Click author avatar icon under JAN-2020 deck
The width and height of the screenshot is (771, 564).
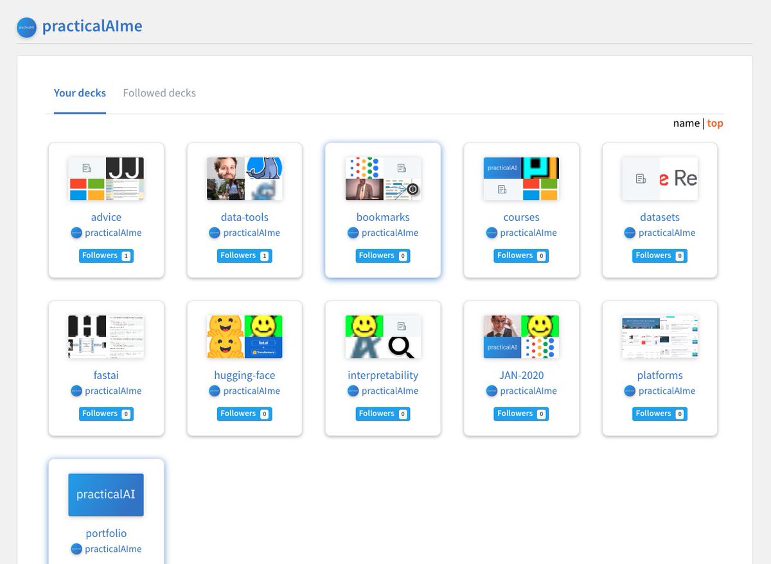coord(492,391)
